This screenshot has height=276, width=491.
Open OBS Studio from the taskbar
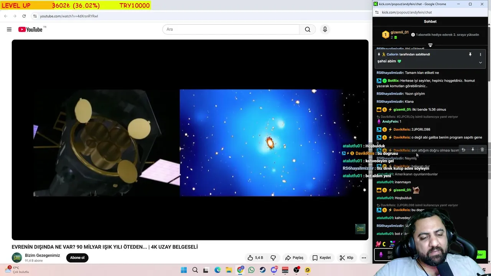click(296, 270)
